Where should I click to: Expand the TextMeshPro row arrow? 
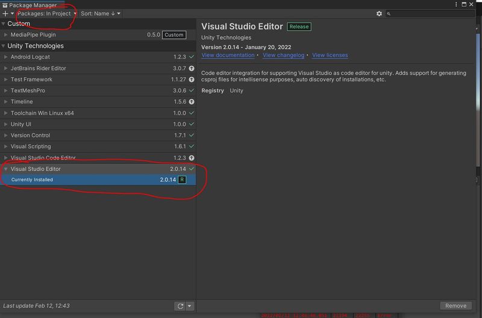click(x=5, y=90)
